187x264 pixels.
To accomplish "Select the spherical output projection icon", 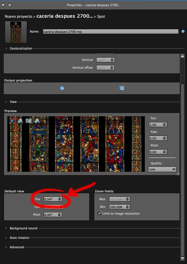I will (x=62, y=88).
